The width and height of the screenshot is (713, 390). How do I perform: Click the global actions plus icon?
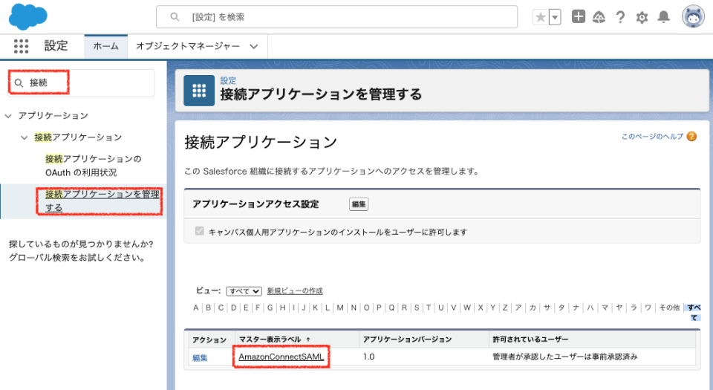579,17
